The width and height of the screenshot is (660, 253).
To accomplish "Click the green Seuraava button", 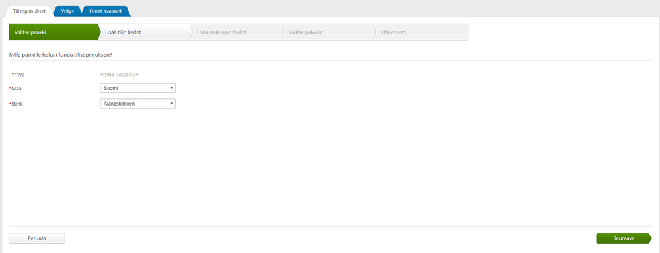I will pos(624,238).
